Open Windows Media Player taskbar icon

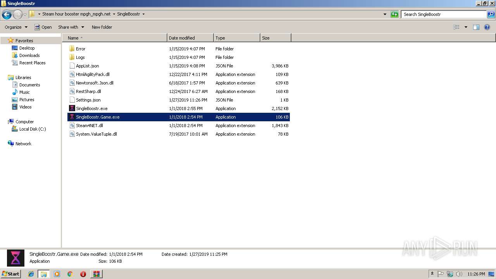(x=57, y=274)
